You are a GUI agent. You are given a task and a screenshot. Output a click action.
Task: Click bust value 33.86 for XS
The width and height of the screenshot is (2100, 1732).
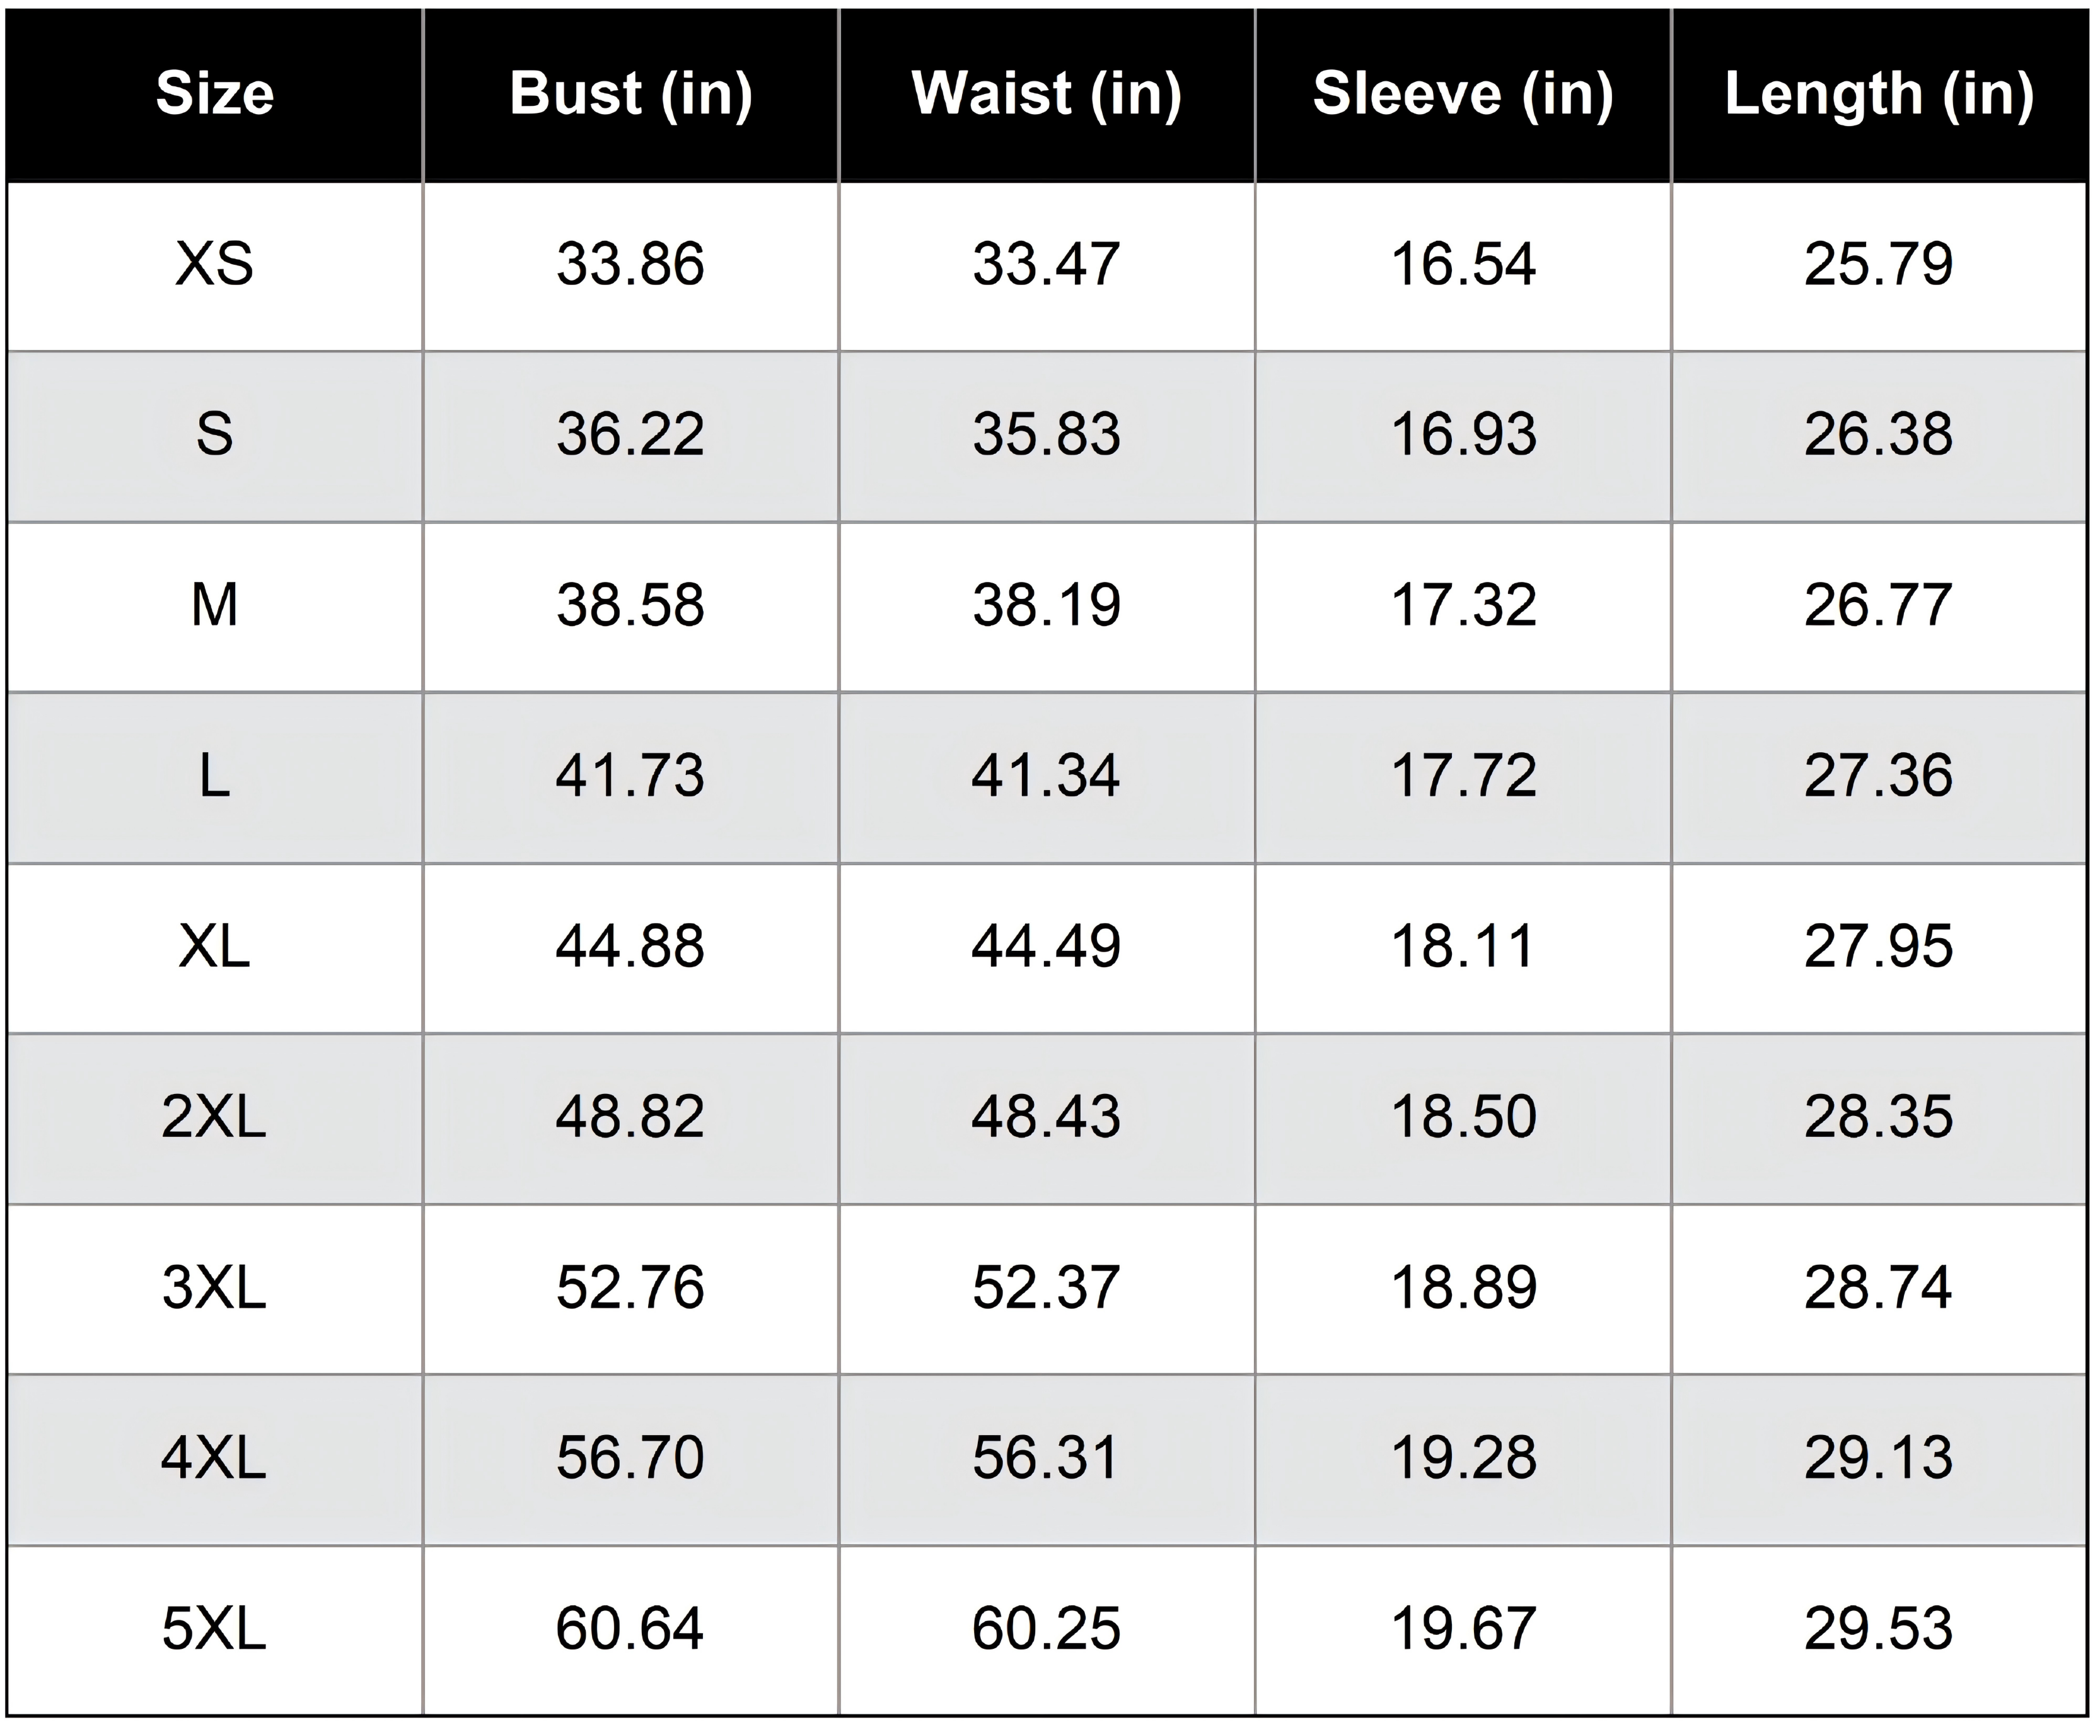[x=630, y=266]
